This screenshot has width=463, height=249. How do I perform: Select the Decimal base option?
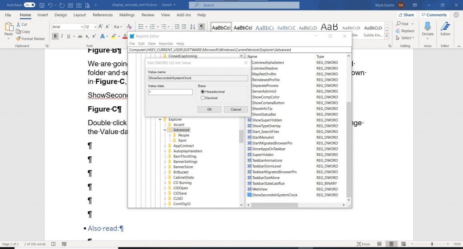[203, 98]
